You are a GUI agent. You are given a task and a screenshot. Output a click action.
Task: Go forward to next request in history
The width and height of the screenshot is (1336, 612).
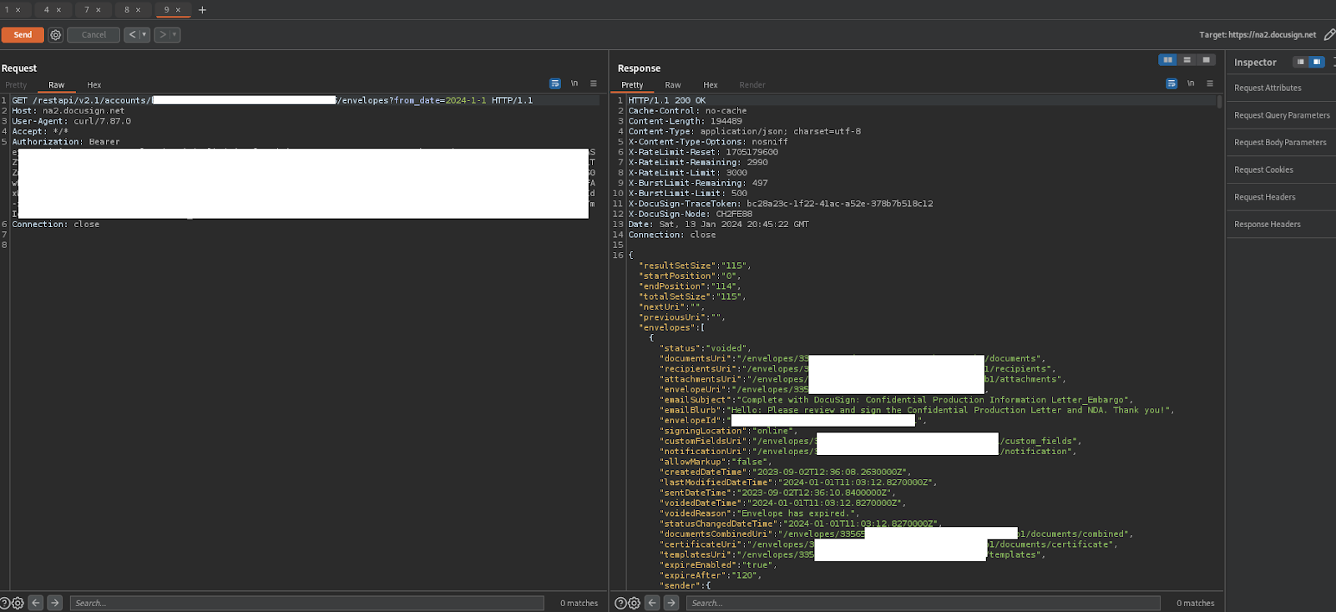[x=163, y=35]
